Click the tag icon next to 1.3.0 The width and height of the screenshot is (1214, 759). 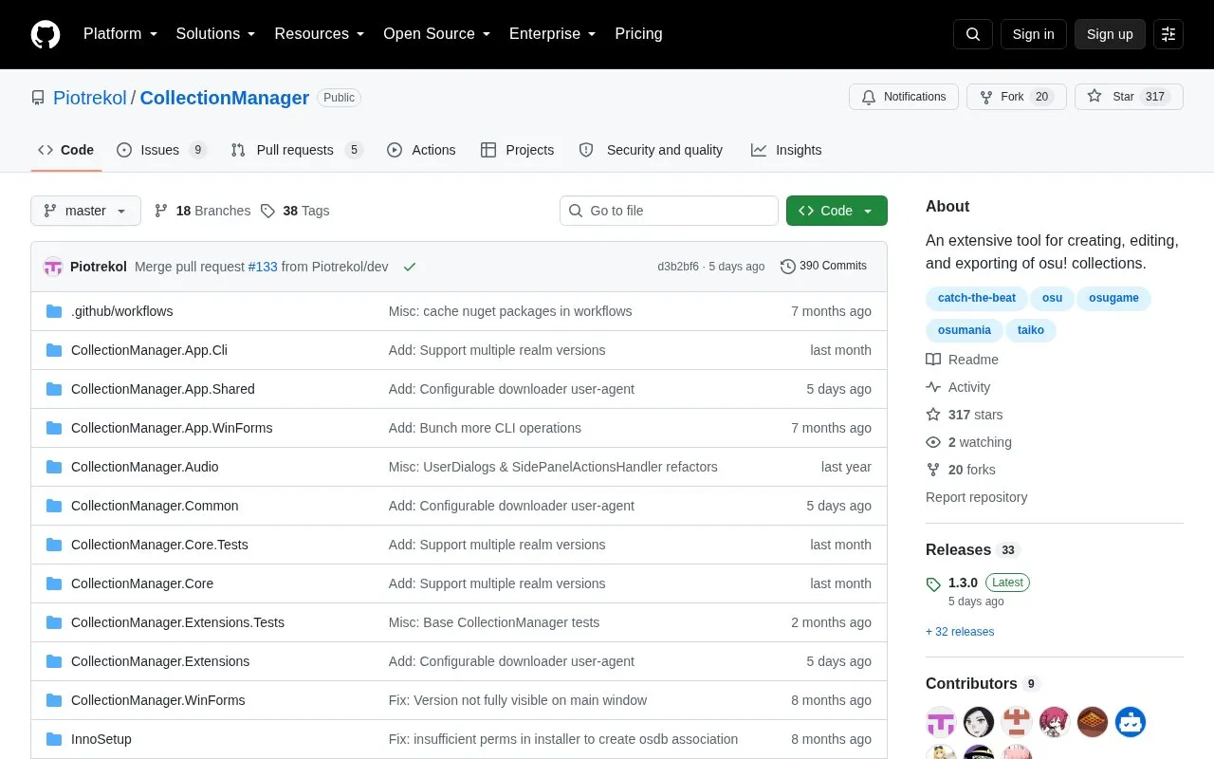tap(933, 583)
